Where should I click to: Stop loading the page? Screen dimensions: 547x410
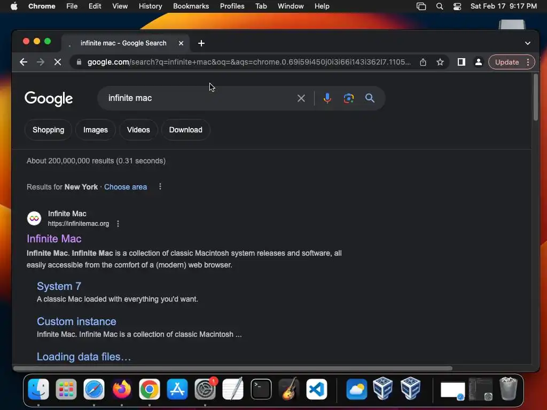(58, 62)
